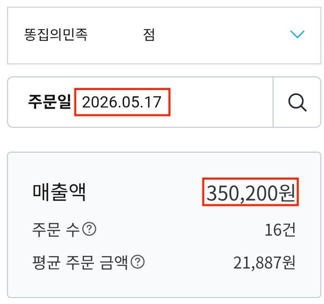Image resolution: width=324 pixels, height=304 pixels.
Task: Click the 평균 주문 금액 label text
Action: 80,262
